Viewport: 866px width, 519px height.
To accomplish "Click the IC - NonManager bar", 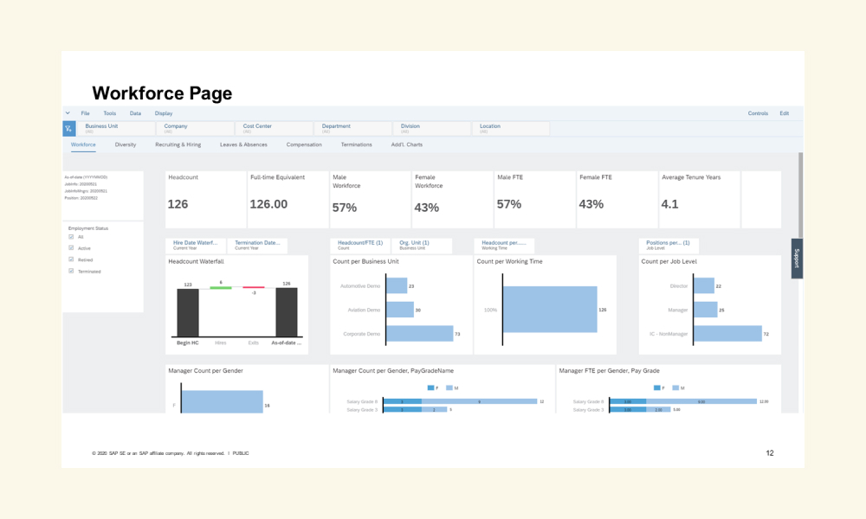I will 727,333.
